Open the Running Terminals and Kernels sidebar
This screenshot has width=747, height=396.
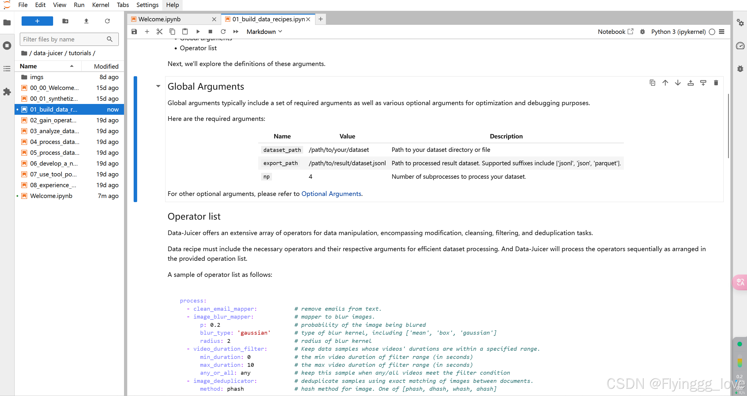pos(7,46)
